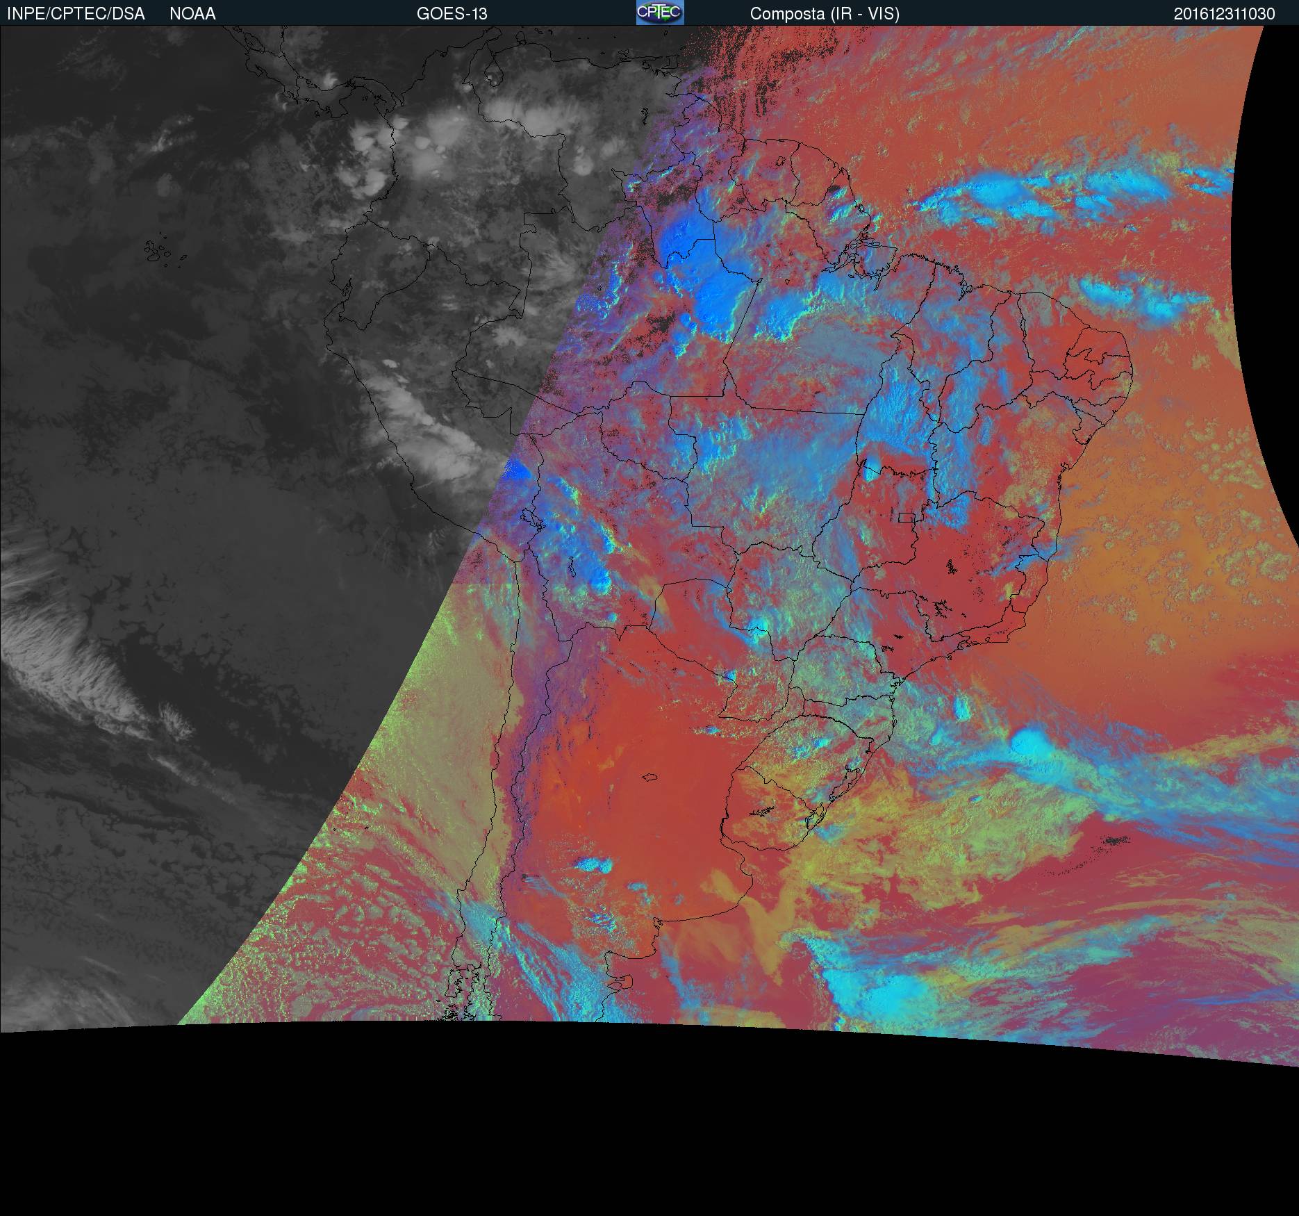Click the cyan cloud cluster in Argentine Patagonia
Image resolution: width=1299 pixels, height=1216 pixels.
(x=594, y=865)
